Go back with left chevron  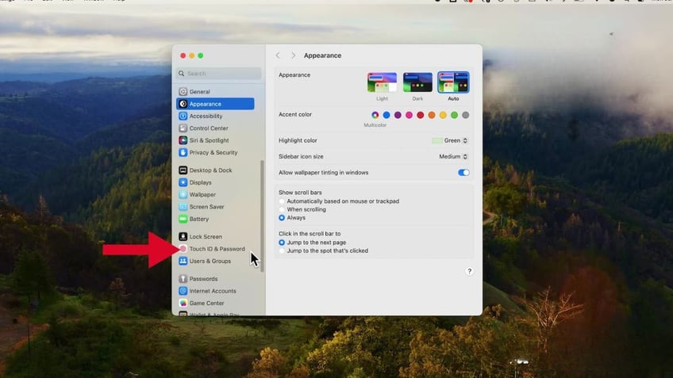[x=278, y=55]
